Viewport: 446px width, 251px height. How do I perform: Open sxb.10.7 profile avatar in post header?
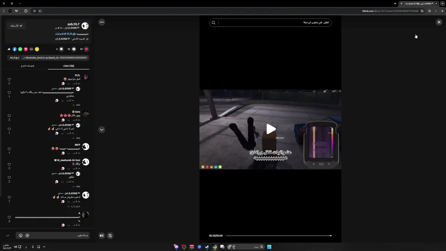pyautogui.click(x=85, y=26)
